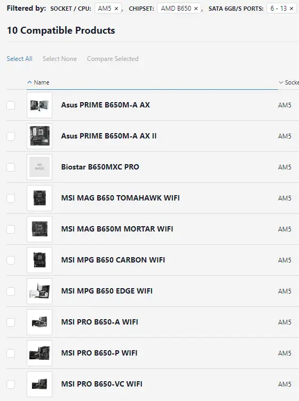The image size is (299, 401).
Task: Tick checkbox for Biostar B650MXC PRO
Action: pos(11,167)
